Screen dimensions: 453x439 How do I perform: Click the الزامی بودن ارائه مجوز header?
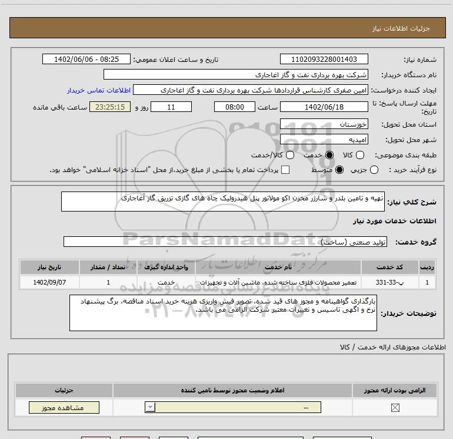(395, 390)
